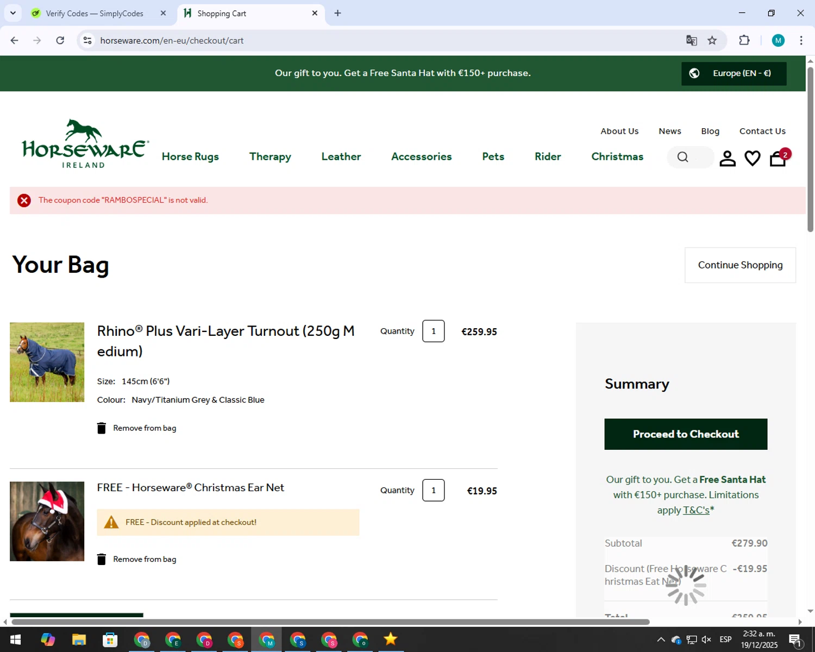Click the vertical page scrollbar
This screenshot has height=652, width=815.
810,149
